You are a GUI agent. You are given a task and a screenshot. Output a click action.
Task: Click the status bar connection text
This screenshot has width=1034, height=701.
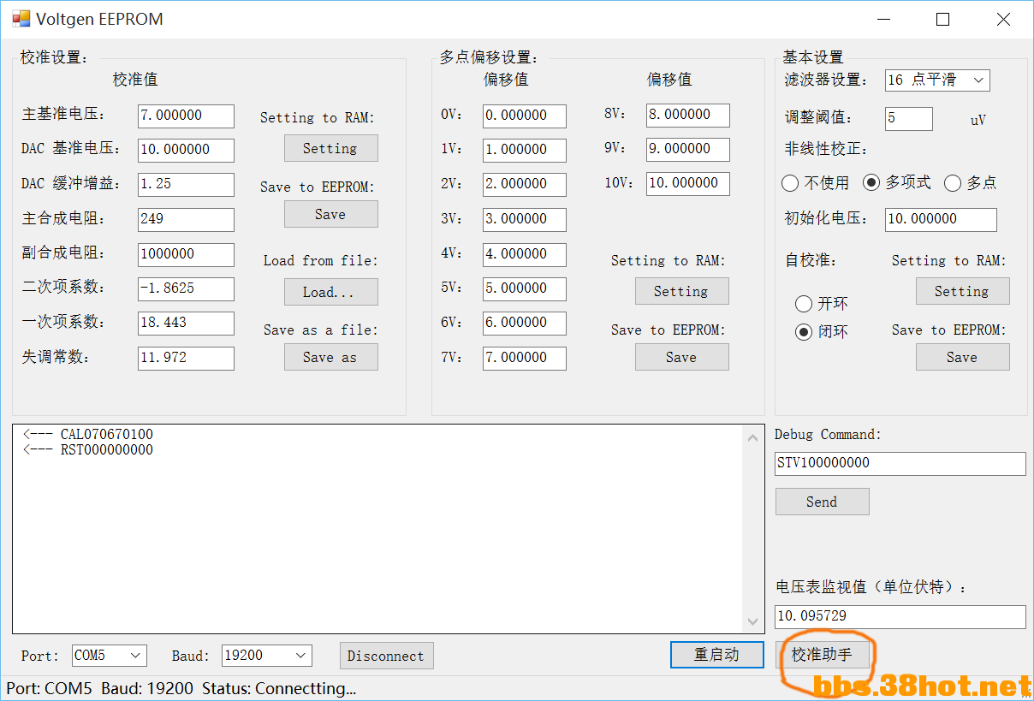[x=181, y=688]
